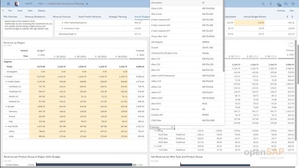Switch to Revenue Forecast tab
The image size is (299, 168).
tap(62, 17)
